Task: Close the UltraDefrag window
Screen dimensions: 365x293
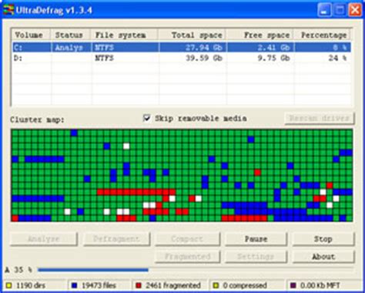Action: point(355,10)
